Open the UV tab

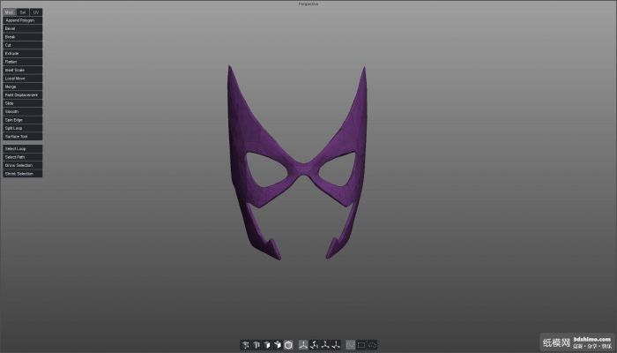click(x=36, y=12)
